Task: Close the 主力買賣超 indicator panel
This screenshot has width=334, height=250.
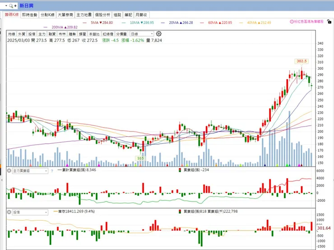Action: pos(9,171)
